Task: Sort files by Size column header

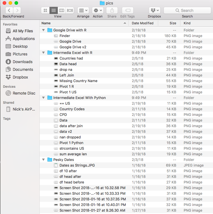Action: (173, 23)
